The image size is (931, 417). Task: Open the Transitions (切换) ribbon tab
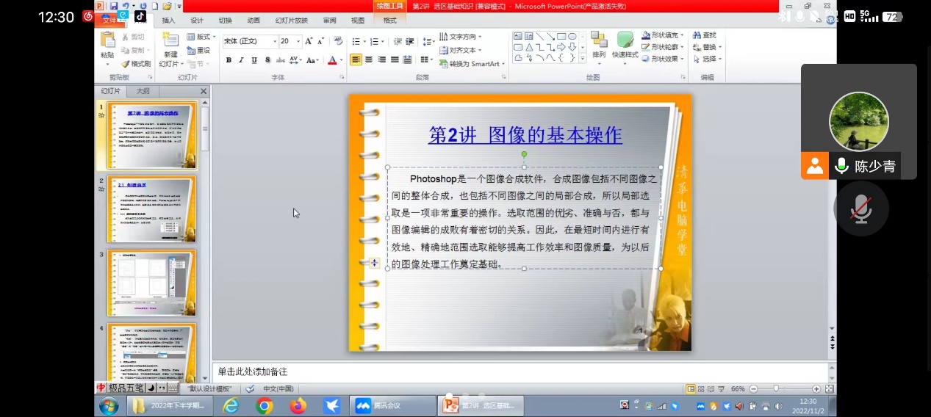(x=225, y=21)
